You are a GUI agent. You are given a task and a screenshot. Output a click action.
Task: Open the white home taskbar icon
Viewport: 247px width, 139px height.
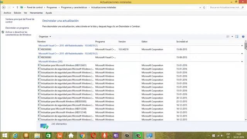point(71,136)
